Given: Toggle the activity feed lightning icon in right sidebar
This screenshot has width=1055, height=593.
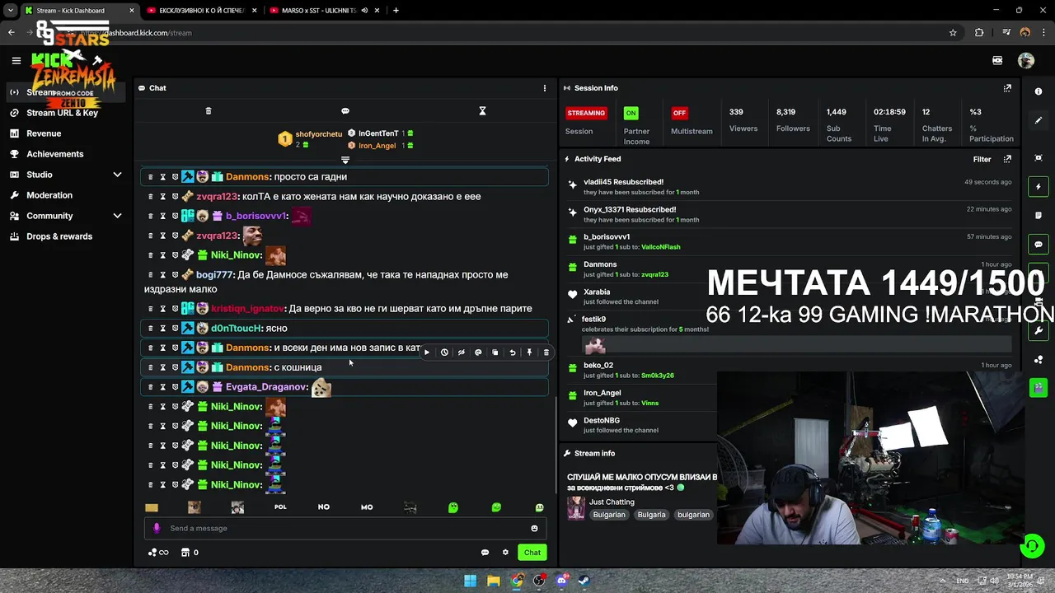Looking at the screenshot, I should coord(1039,187).
